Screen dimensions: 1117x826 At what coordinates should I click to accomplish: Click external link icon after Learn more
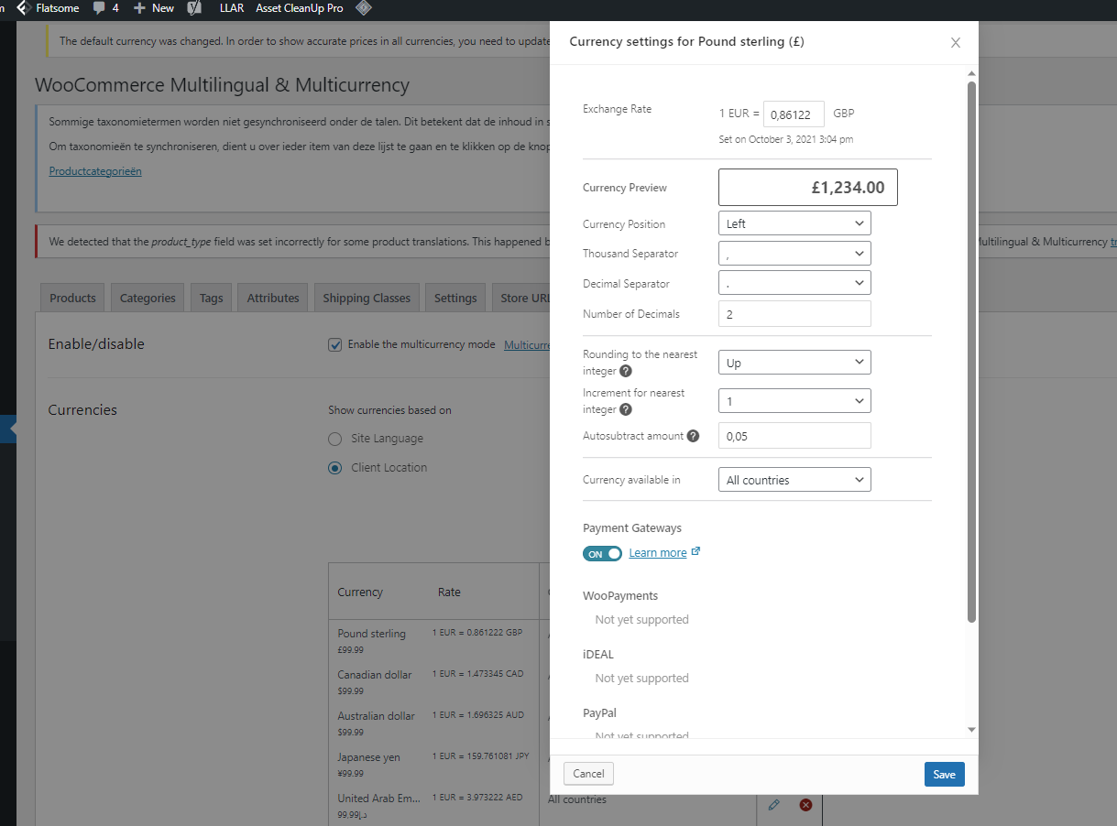click(695, 552)
